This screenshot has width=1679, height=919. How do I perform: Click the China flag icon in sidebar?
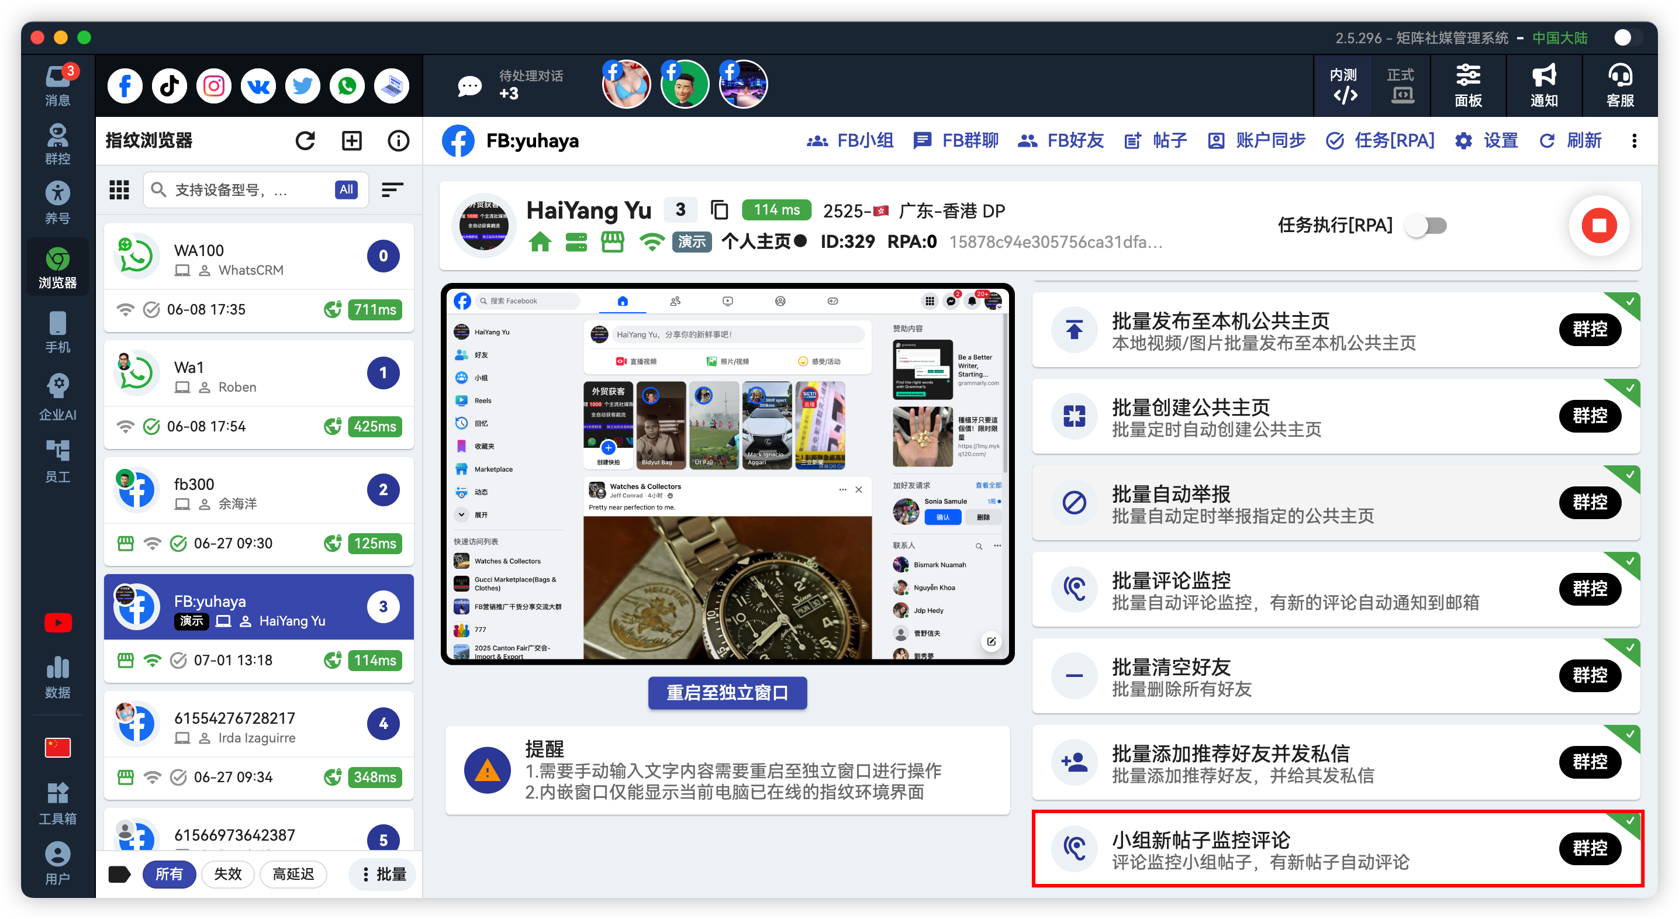point(58,748)
